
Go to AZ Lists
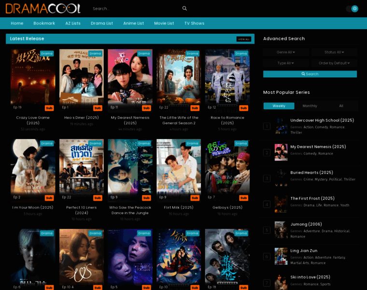pos(73,23)
